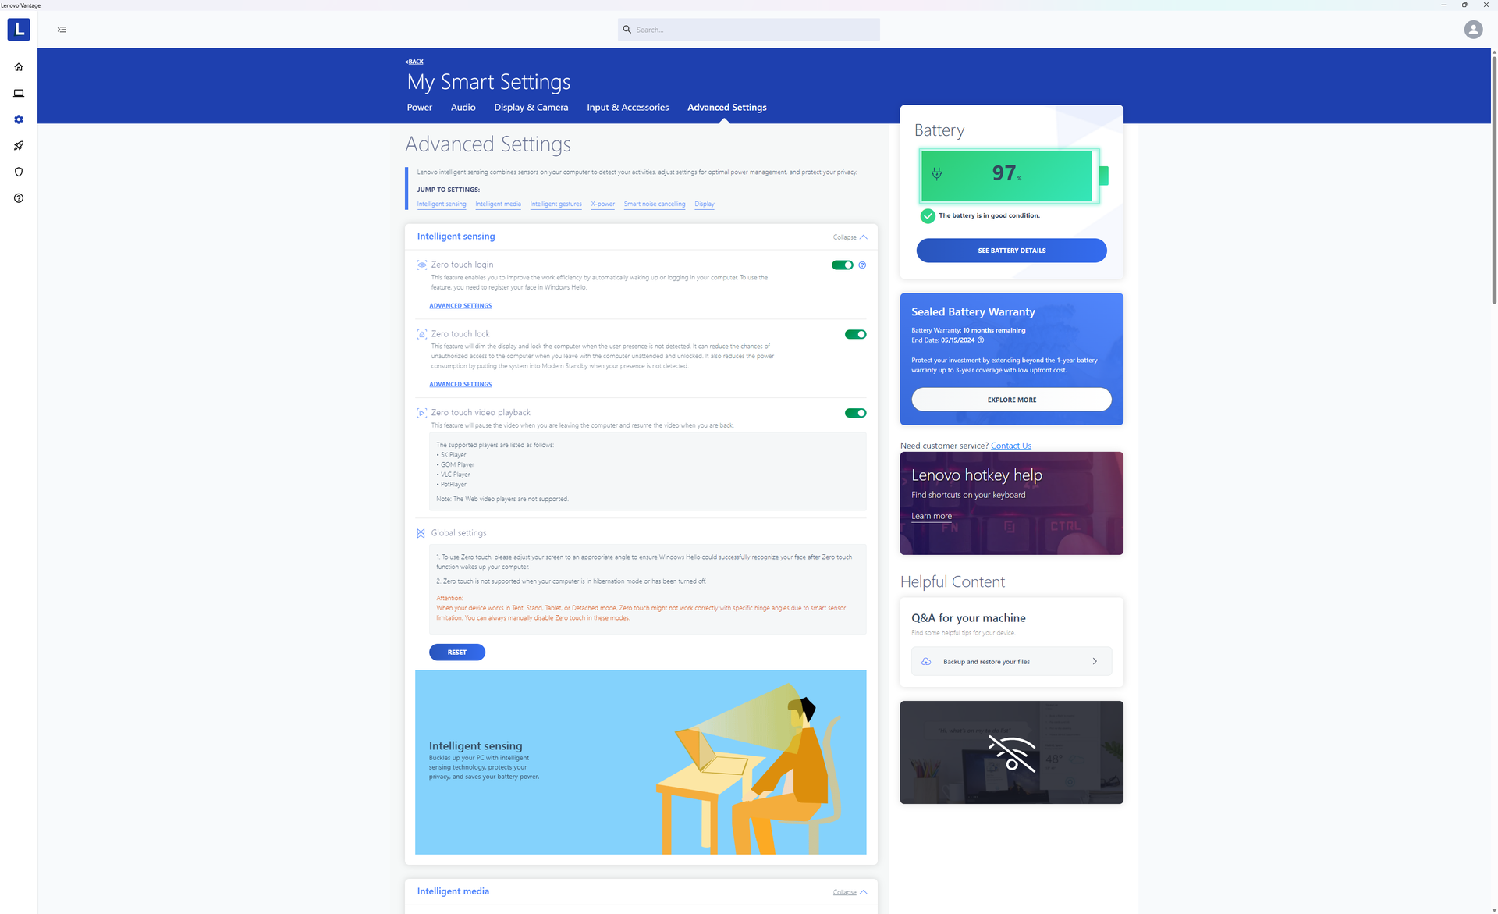Open the rocket boost icon in the sidebar
Viewport: 1498px width, 914px height.
(x=19, y=146)
